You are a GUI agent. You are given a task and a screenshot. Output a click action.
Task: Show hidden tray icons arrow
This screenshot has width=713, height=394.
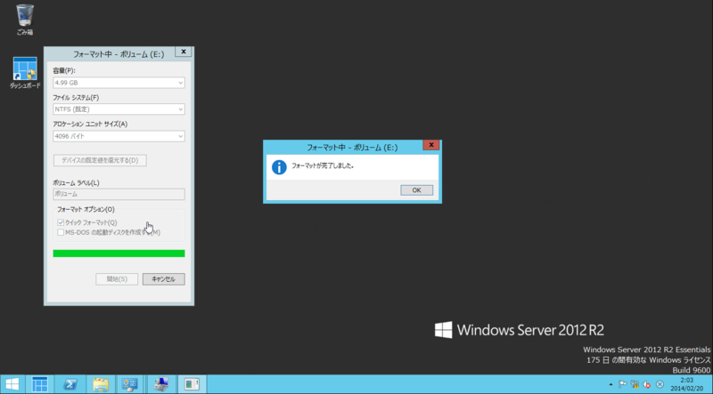coord(611,384)
